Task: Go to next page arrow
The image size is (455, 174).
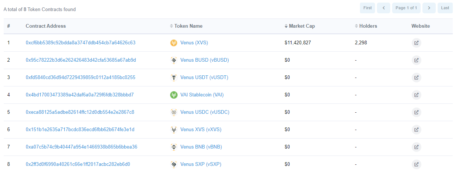Action: pyautogui.click(x=429, y=8)
